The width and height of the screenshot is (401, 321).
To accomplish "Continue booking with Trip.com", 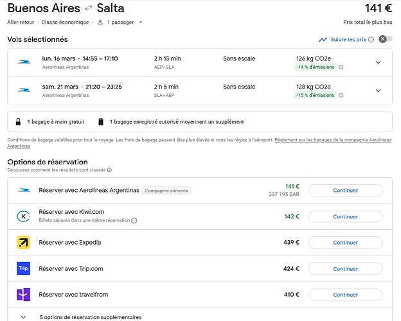I will click(x=345, y=269).
